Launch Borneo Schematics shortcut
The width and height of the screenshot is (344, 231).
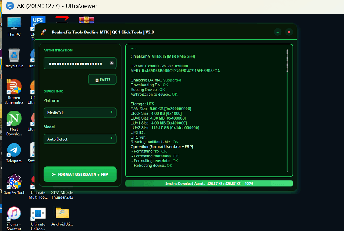pyautogui.click(x=14, y=92)
